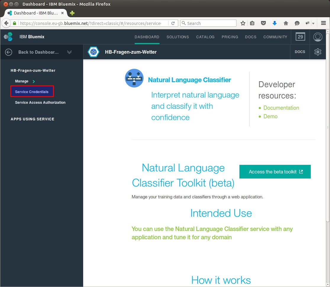Click the extension icon beside the chat bubble

pos(308,23)
